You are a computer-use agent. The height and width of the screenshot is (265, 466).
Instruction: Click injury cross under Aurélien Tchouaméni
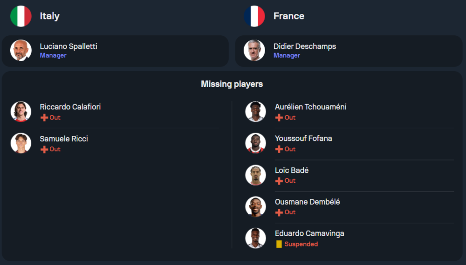point(279,118)
